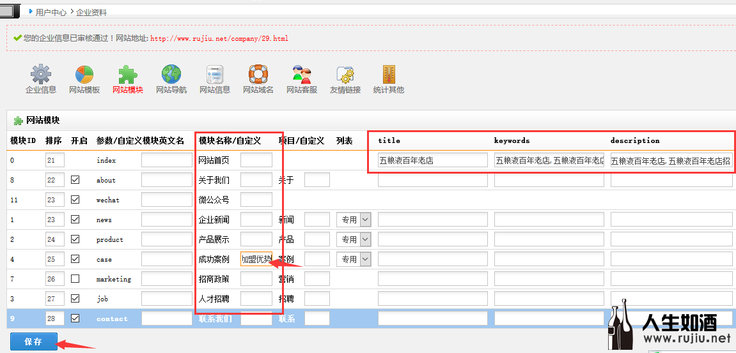The width and height of the screenshot is (736, 353).
Task: Click the 保存 button
Action: [x=34, y=342]
